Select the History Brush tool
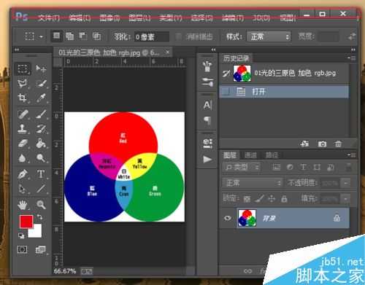This screenshot has width=365, height=285. click(x=41, y=129)
